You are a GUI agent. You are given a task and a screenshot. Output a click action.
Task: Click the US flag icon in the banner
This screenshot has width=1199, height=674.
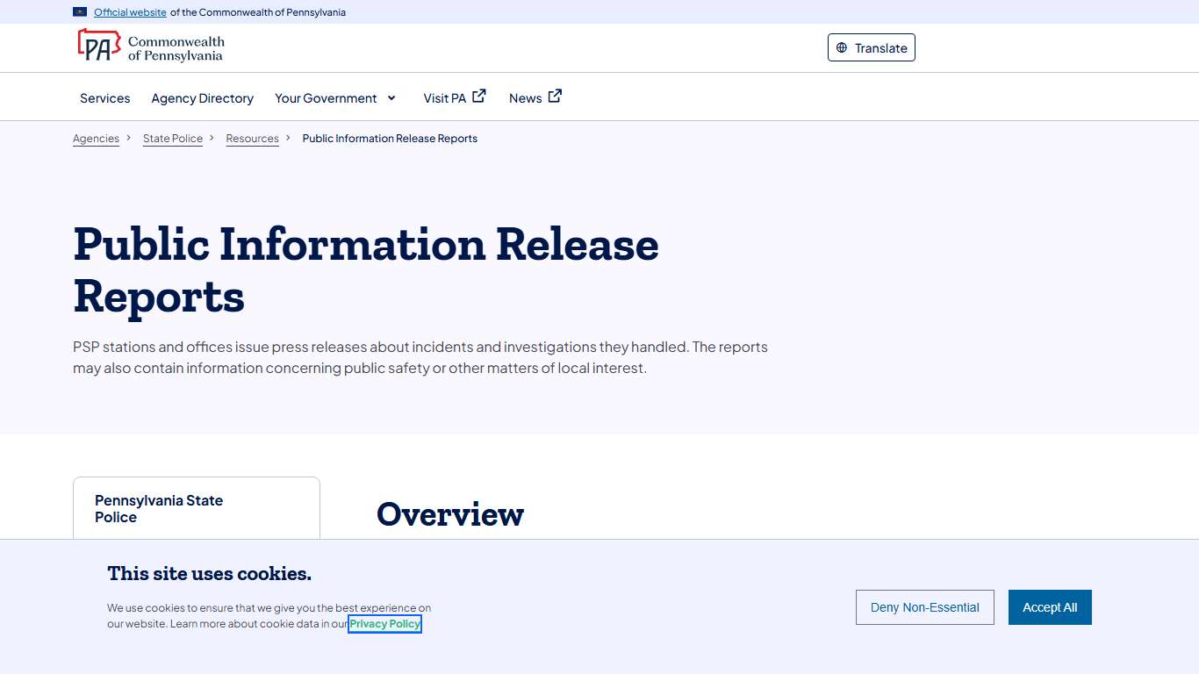point(79,11)
